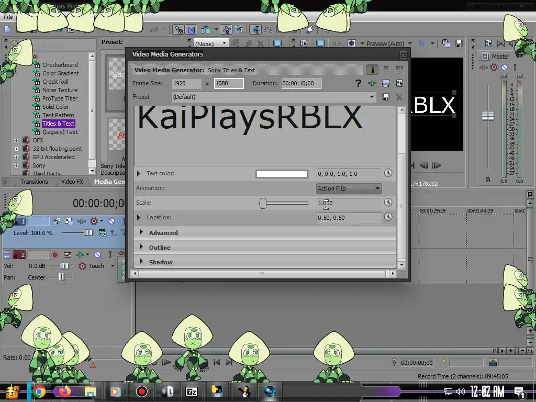Open Chrome from the taskbar
Image resolution: width=536 pixels, height=402 pixels.
39,392
